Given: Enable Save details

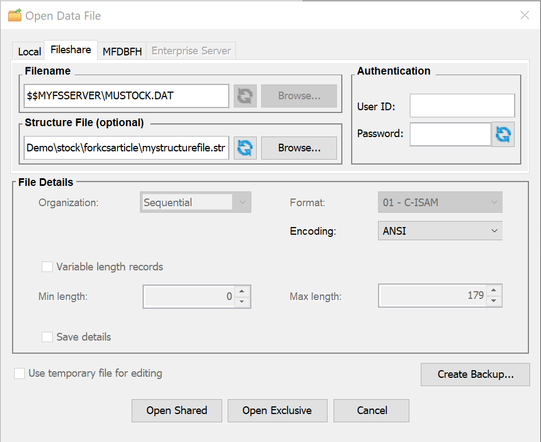Looking at the screenshot, I should 47,337.
